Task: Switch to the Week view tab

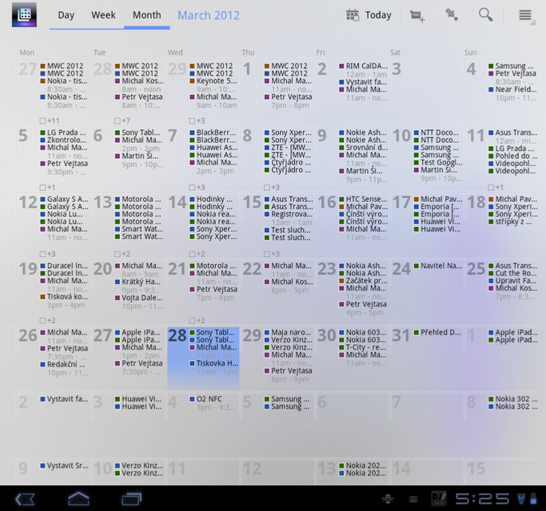Action: click(103, 15)
